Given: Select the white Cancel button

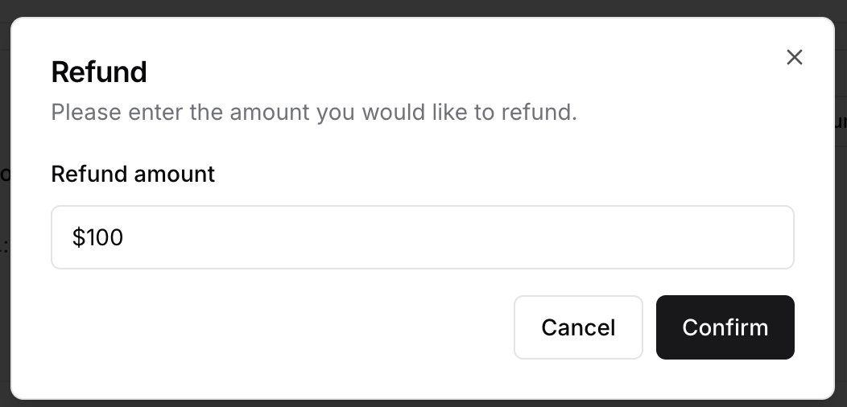Looking at the screenshot, I should 578,327.
